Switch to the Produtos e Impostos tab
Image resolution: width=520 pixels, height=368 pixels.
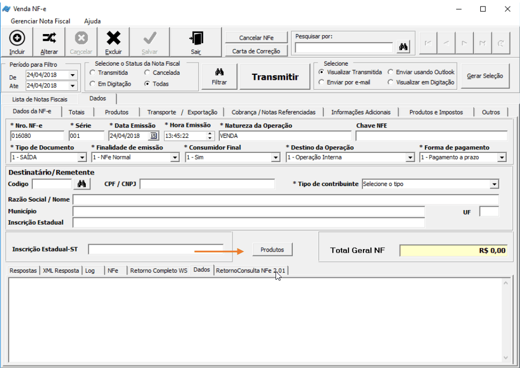(436, 112)
